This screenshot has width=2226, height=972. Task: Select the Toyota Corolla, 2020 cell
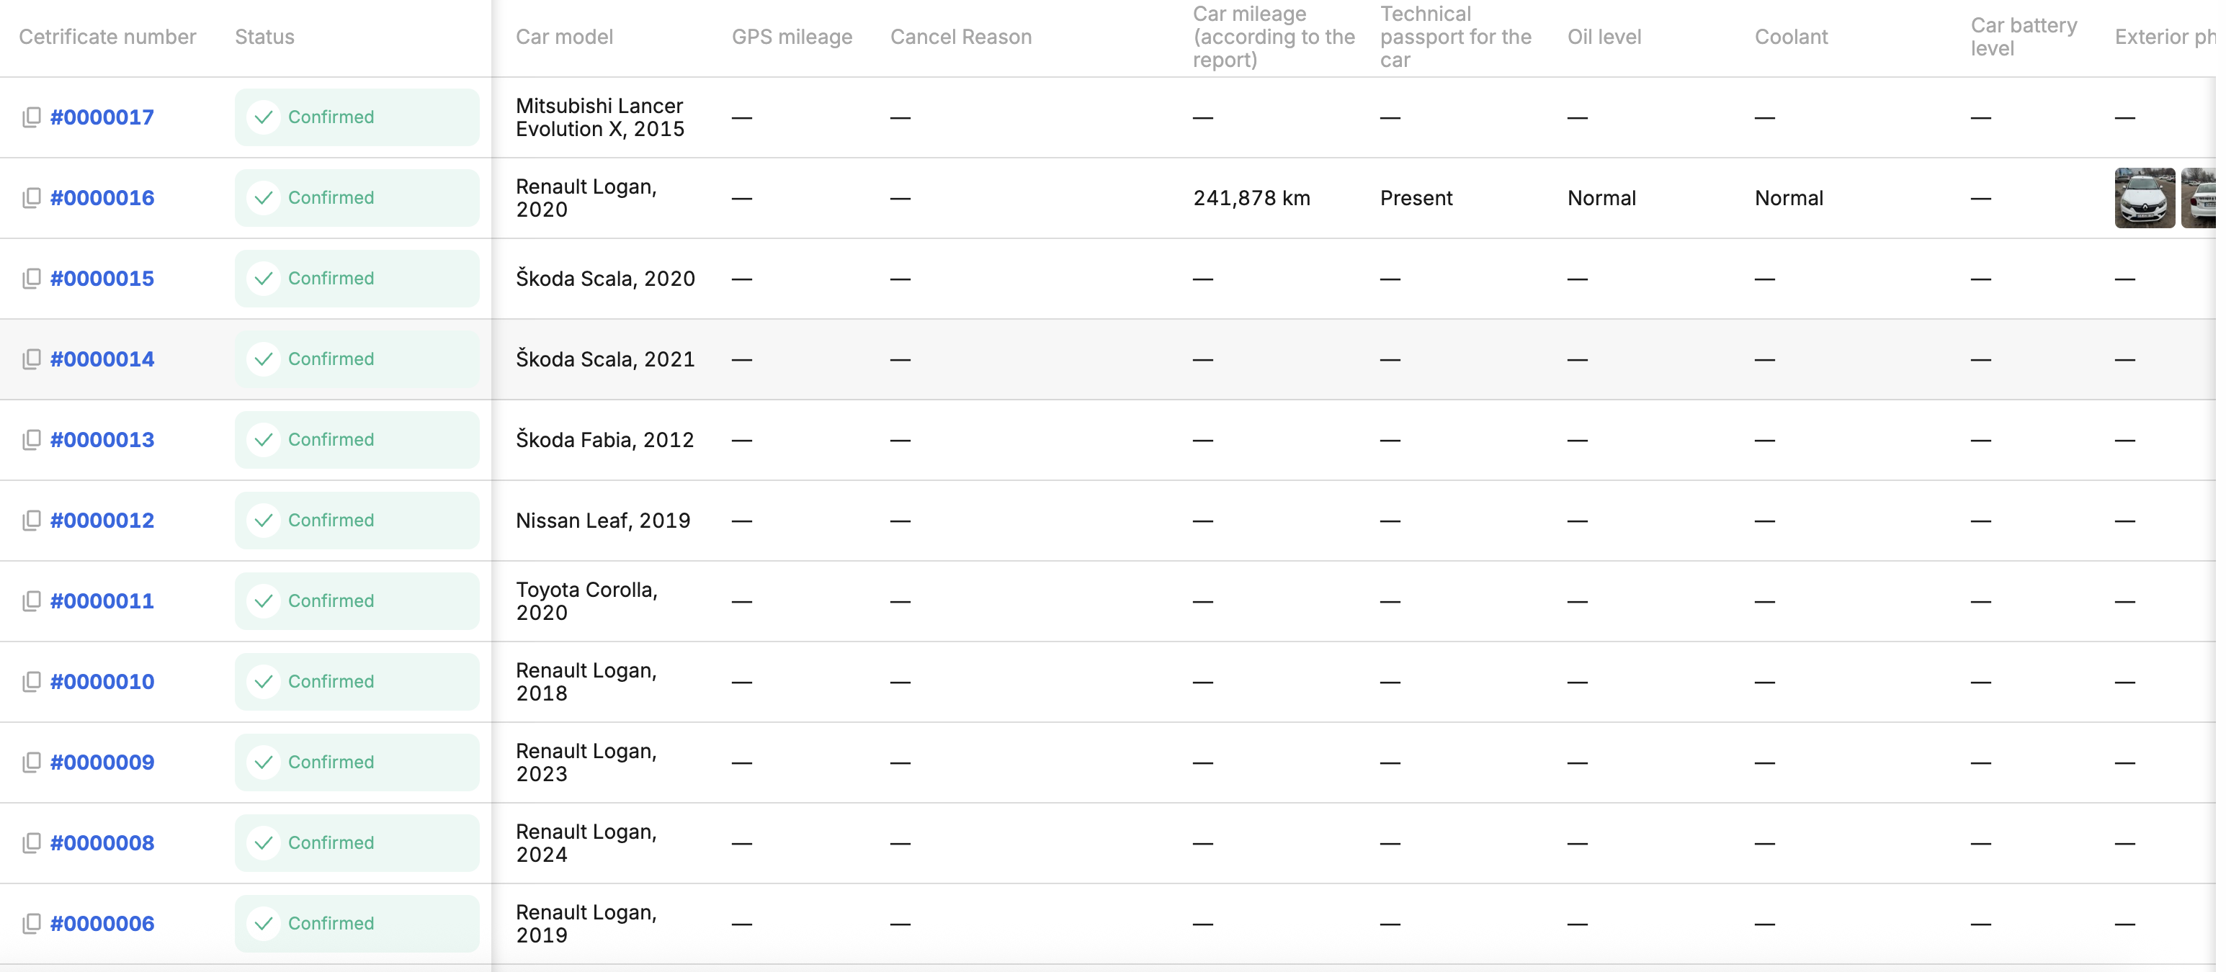coord(586,601)
